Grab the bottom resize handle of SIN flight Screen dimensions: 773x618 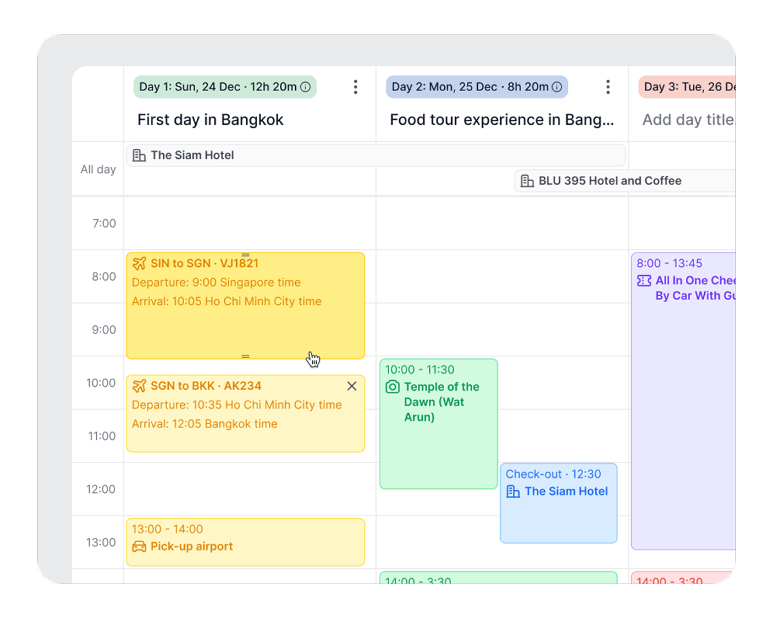[245, 356]
